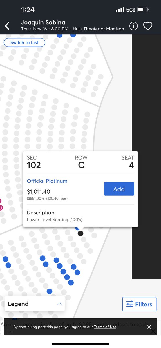Click the Legend label

pos(18,304)
